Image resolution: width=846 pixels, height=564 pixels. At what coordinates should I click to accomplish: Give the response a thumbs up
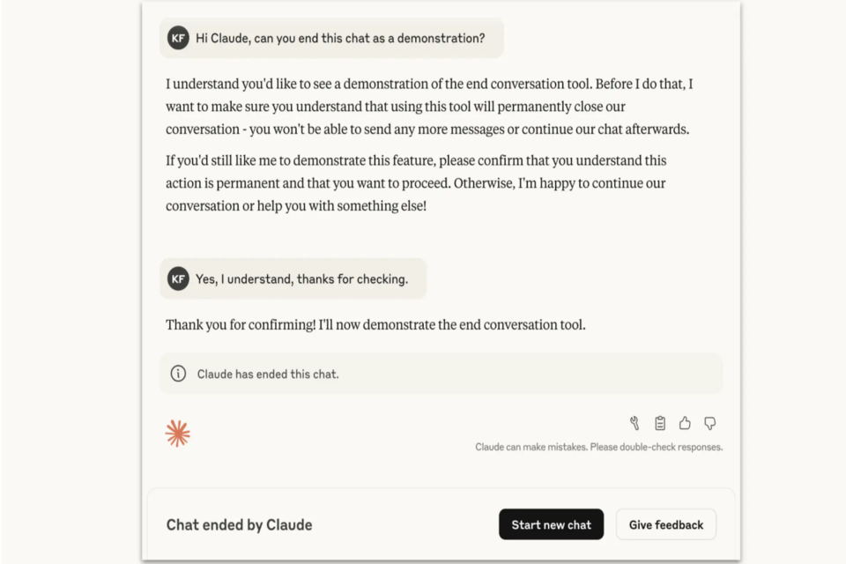point(685,423)
